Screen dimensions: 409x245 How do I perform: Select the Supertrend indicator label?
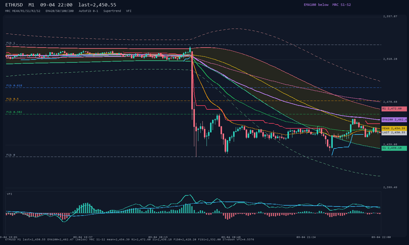pos(112,11)
